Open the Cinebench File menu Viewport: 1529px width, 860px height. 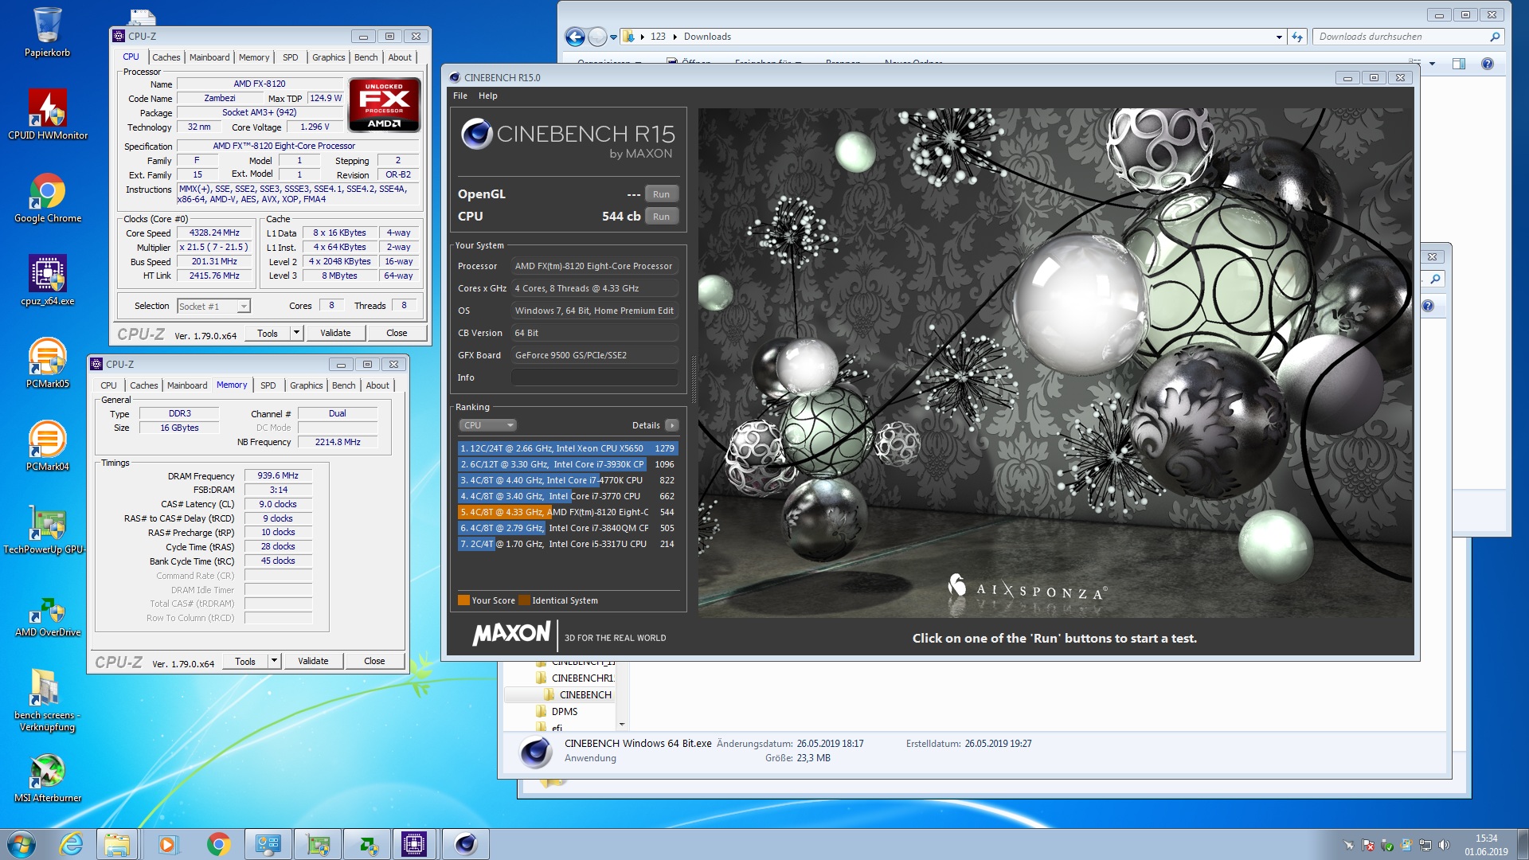click(x=460, y=96)
